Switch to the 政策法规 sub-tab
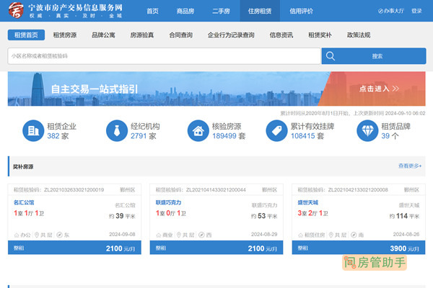 (x=359, y=35)
